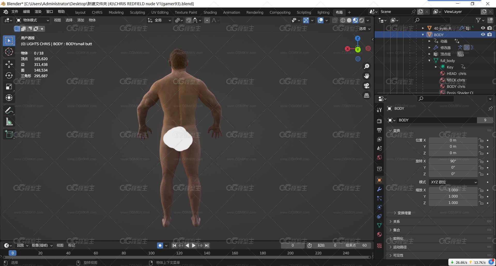Image resolution: width=496 pixels, height=266 pixels.
Task: Open the Scene properties tab
Action: pos(379,148)
